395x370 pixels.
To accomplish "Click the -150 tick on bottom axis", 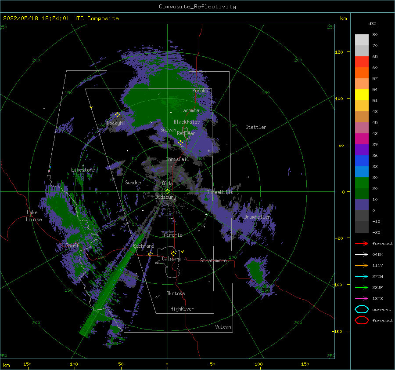I will [26, 364].
